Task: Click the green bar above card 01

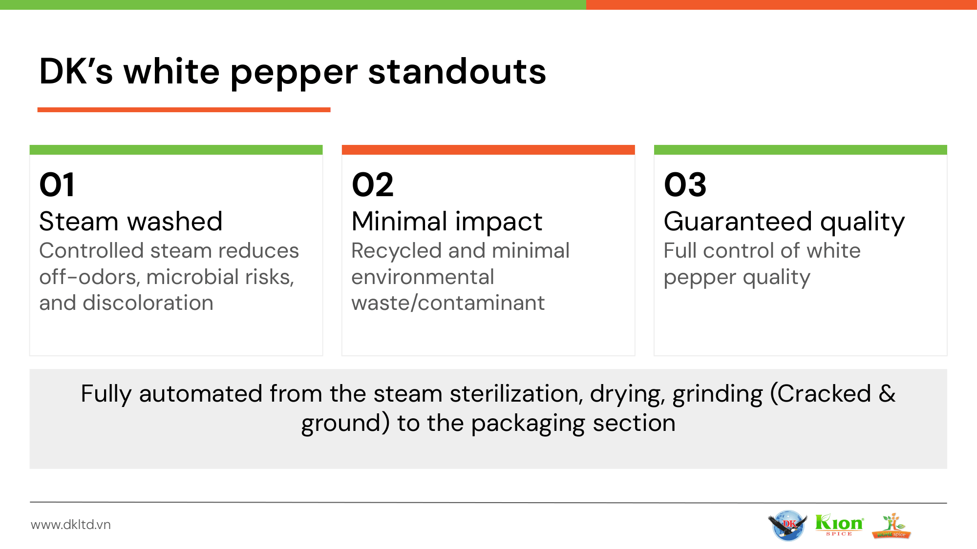Action: tap(176, 150)
